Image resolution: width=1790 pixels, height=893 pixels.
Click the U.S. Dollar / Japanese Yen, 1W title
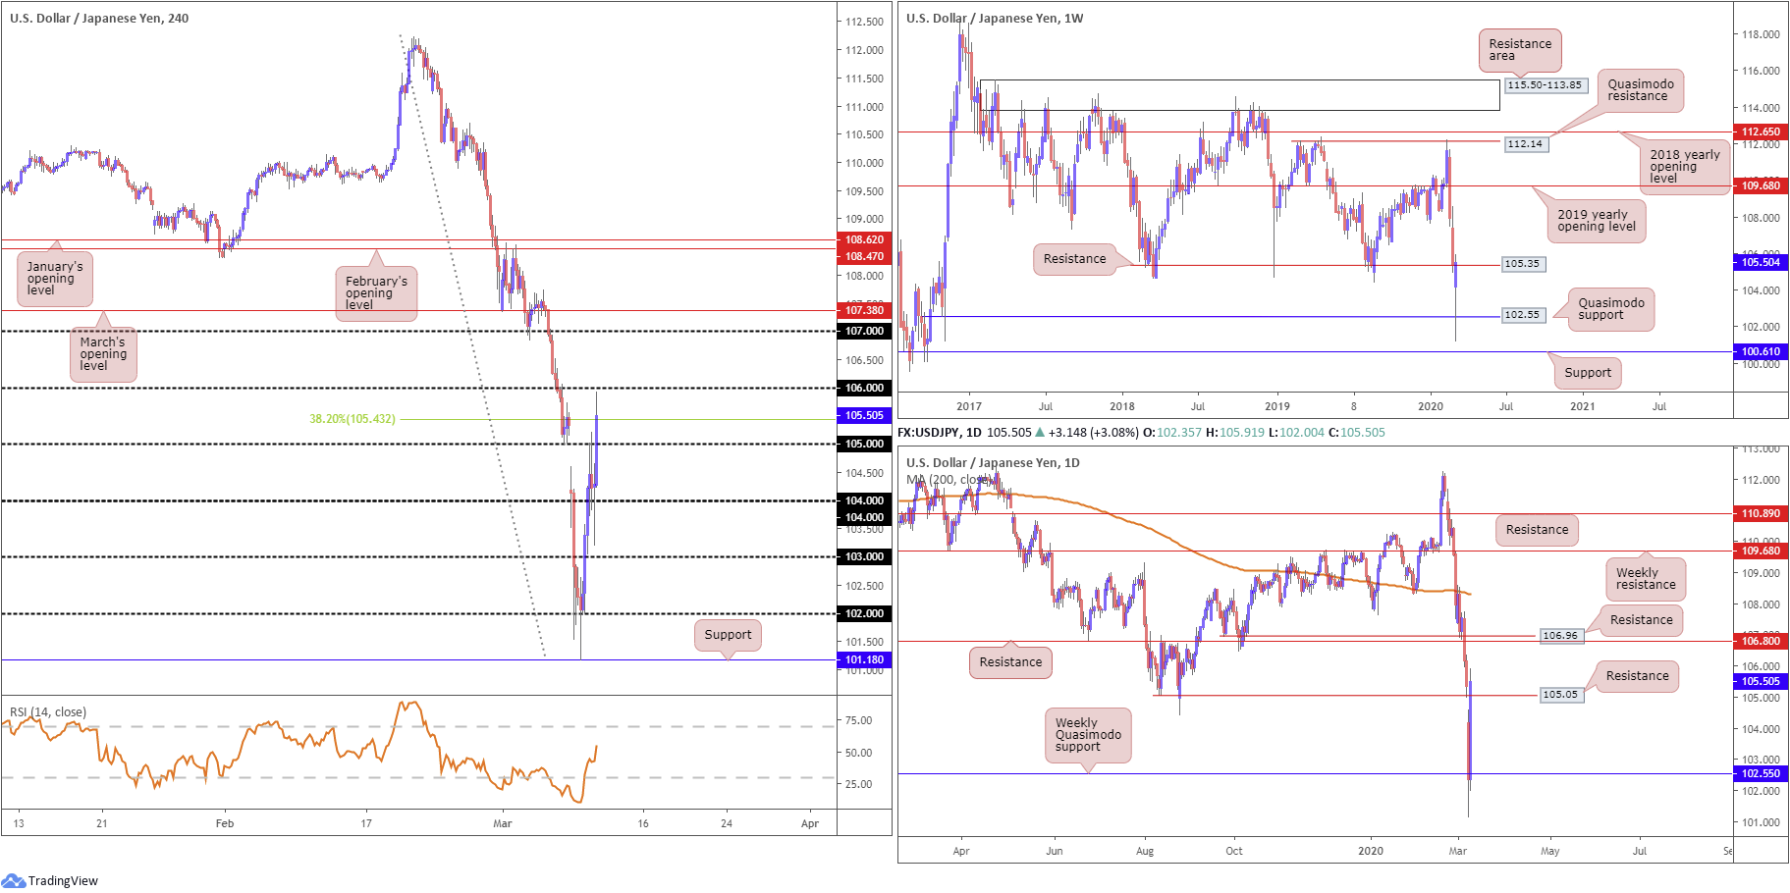(x=995, y=19)
